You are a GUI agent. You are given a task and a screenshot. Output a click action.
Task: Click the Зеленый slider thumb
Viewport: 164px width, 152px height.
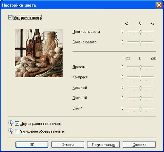140,98
